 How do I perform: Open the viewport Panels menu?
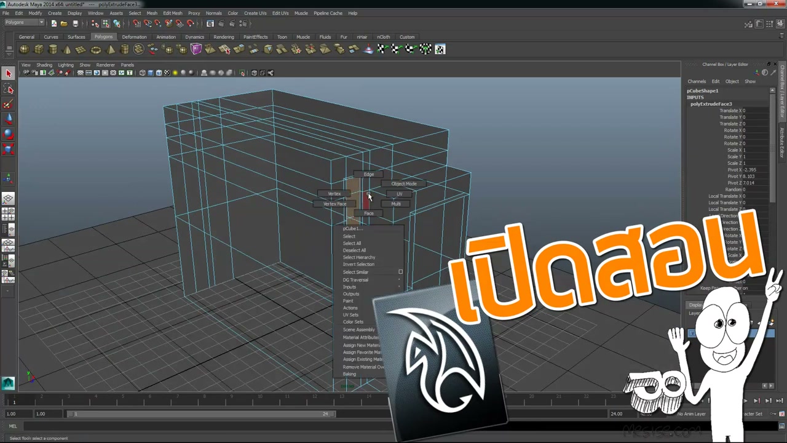click(127, 65)
